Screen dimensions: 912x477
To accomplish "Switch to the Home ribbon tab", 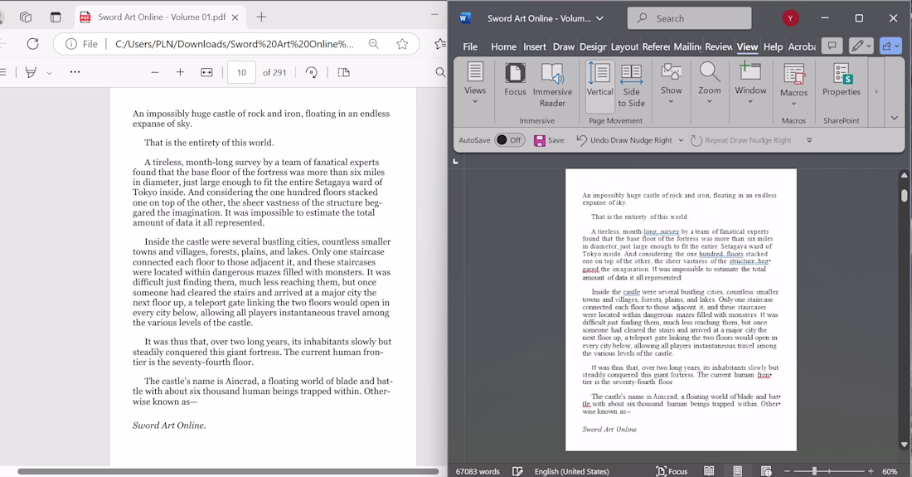I will pyautogui.click(x=503, y=46).
